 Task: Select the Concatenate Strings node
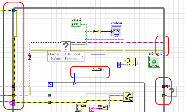pos(103,107)
